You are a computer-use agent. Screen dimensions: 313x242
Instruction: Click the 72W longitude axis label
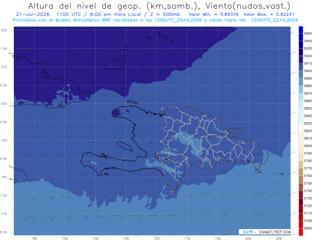157,239
